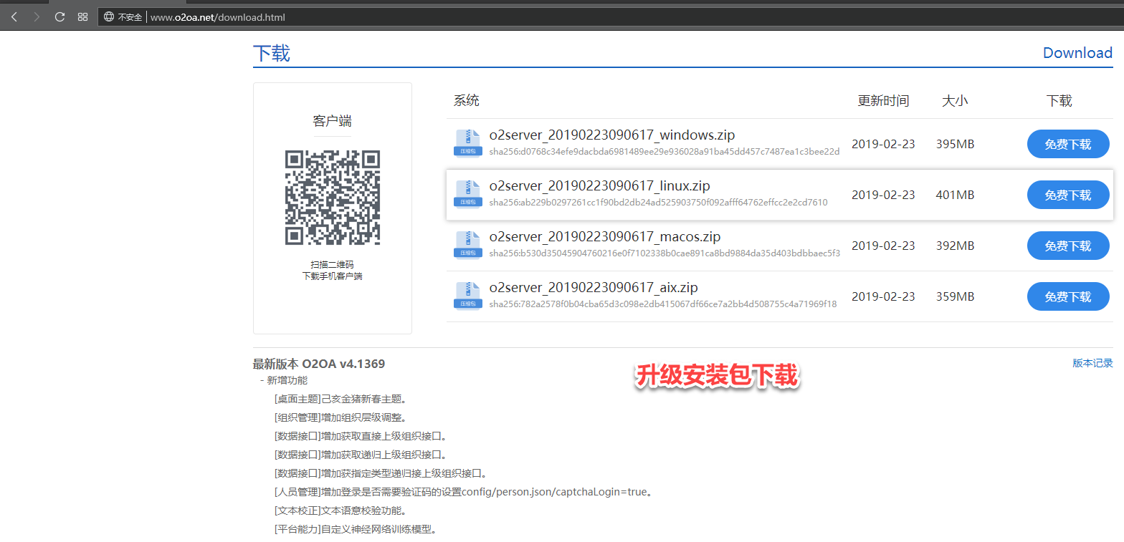Reload the page with the refresh icon
This screenshot has width=1124, height=542.
click(60, 16)
